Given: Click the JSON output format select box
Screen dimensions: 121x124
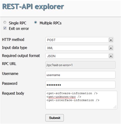Looking at the screenshot, I should tap(79, 56).
